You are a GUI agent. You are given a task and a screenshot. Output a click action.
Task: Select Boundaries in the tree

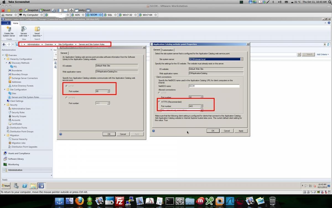point(17,70)
